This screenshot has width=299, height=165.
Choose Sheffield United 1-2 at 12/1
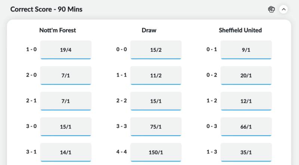pyautogui.click(x=246, y=101)
